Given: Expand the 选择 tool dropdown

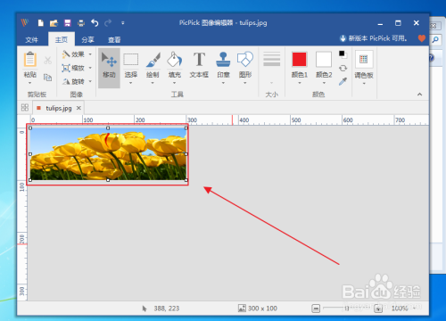Looking at the screenshot, I should pyautogui.click(x=131, y=83).
